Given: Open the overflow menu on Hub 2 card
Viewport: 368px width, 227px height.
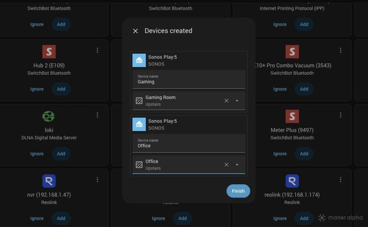Looking at the screenshot, I should (97, 50).
